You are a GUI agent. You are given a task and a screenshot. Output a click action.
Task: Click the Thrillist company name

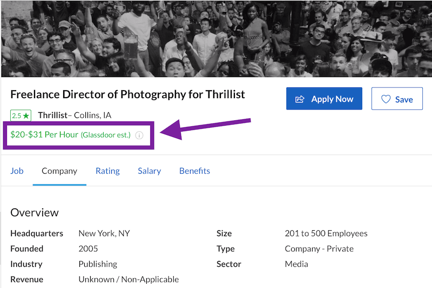(52, 115)
